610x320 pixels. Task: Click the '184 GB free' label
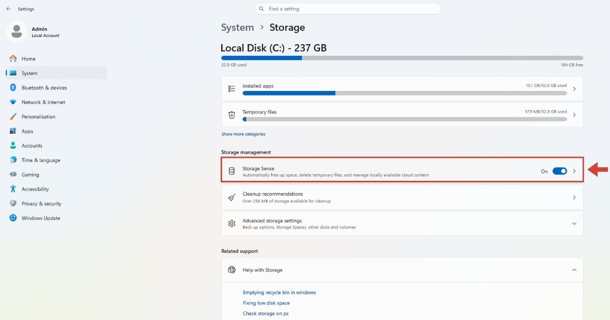coord(572,65)
